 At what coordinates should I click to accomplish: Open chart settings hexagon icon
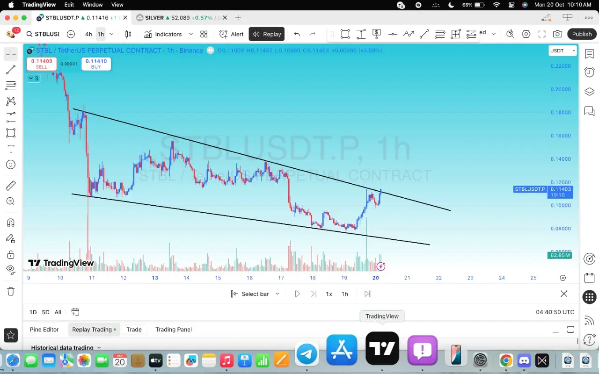click(526, 34)
